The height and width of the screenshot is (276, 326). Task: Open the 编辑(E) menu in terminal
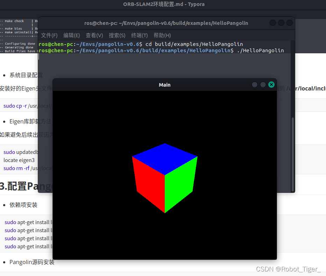(72, 35)
